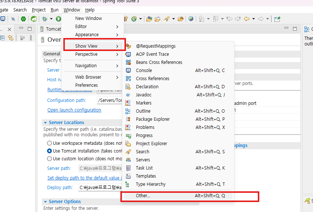This screenshot has width=313, height=212.
Task: Open the Javadoc view
Action: [178, 95]
